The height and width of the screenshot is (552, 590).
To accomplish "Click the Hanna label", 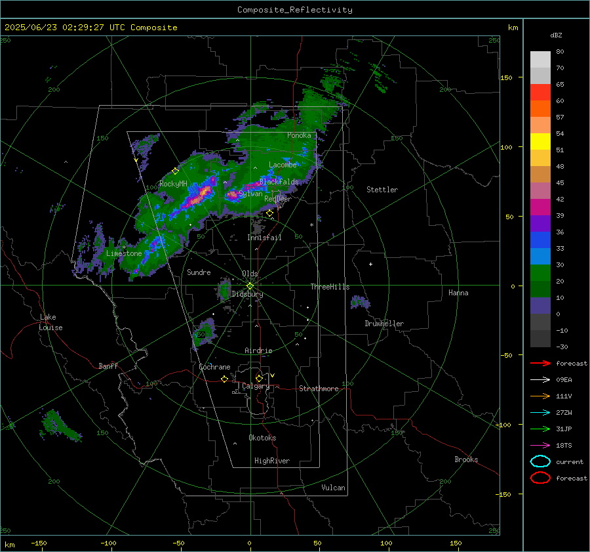I will click(x=458, y=293).
